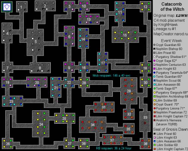Click the Lineage.ru #1 text
188x151 pixels.
coord(165,29)
